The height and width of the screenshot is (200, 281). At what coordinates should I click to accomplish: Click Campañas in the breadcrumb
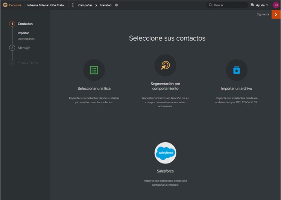pyautogui.click(x=85, y=5)
